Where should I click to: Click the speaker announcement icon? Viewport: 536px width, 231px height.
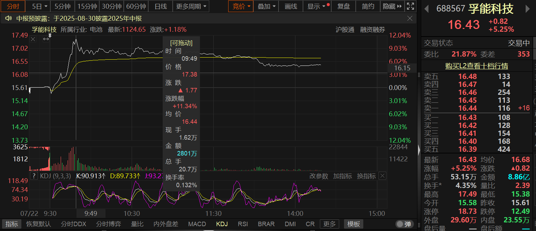9,19
